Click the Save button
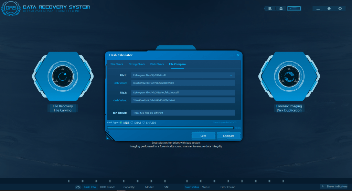Image resolution: width=352 pixels, height=191 pixels. click(x=203, y=136)
